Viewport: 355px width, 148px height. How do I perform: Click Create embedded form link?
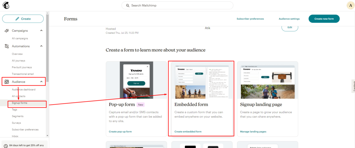[188, 131]
